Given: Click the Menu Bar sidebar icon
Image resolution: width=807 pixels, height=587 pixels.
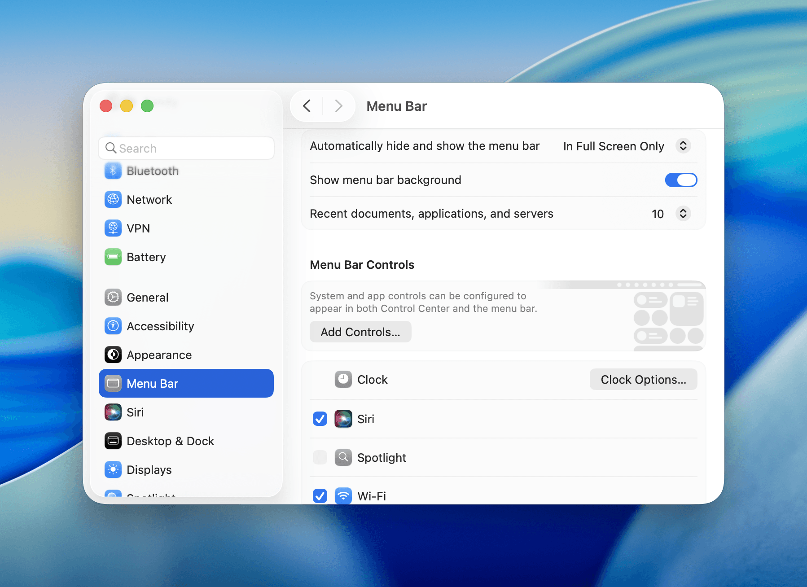Looking at the screenshot, I should coord(113,384).
